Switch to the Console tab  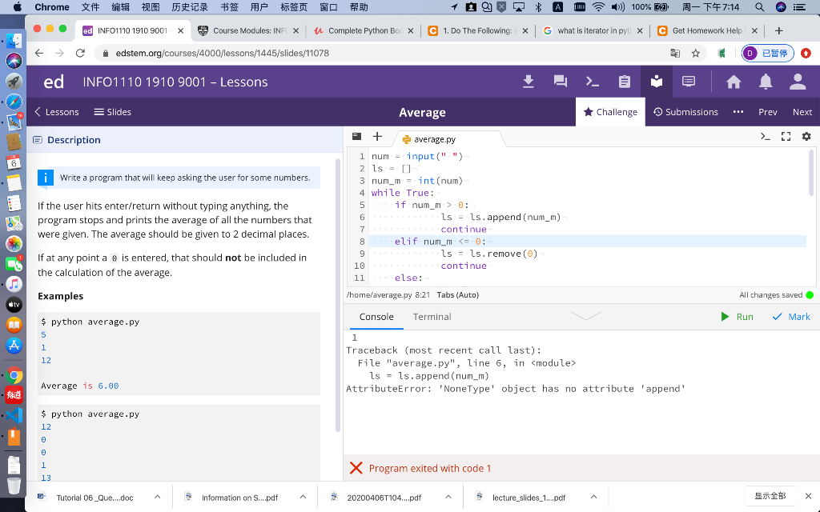tap(376, 317)
